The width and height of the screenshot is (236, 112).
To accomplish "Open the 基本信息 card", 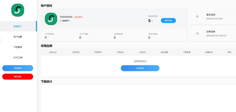I will [x=213, y=17].
